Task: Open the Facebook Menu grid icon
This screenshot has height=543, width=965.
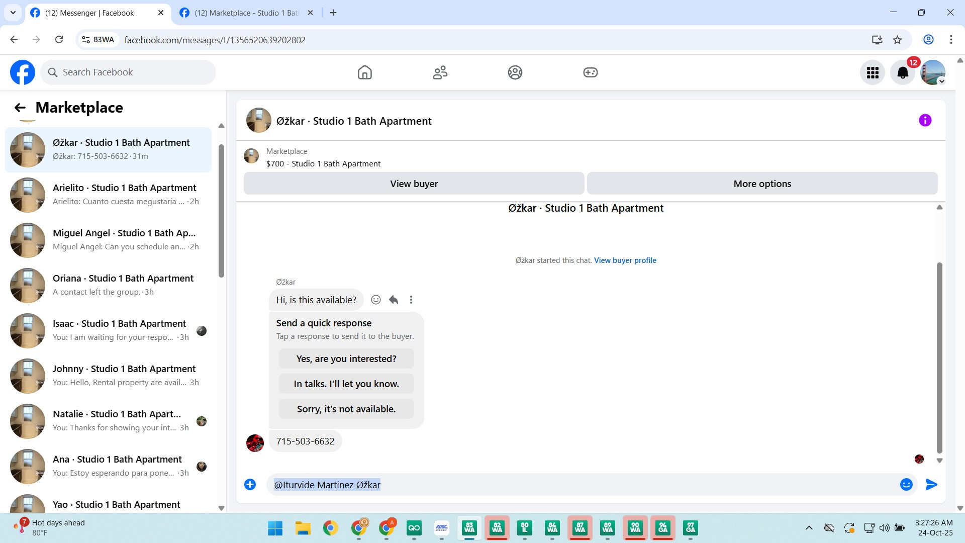Action: click(873, 73)
